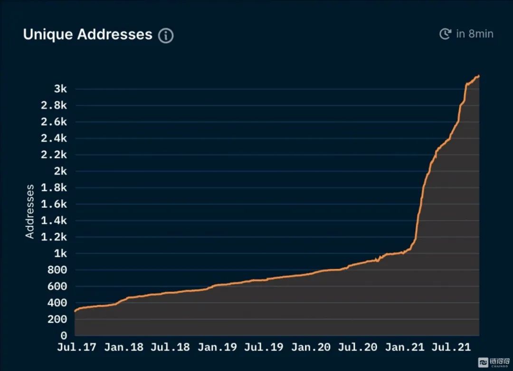Viewport: 513px width, 371px height.
Task: Click the "1.4k" y-axis label
Action: click(54, 220)
